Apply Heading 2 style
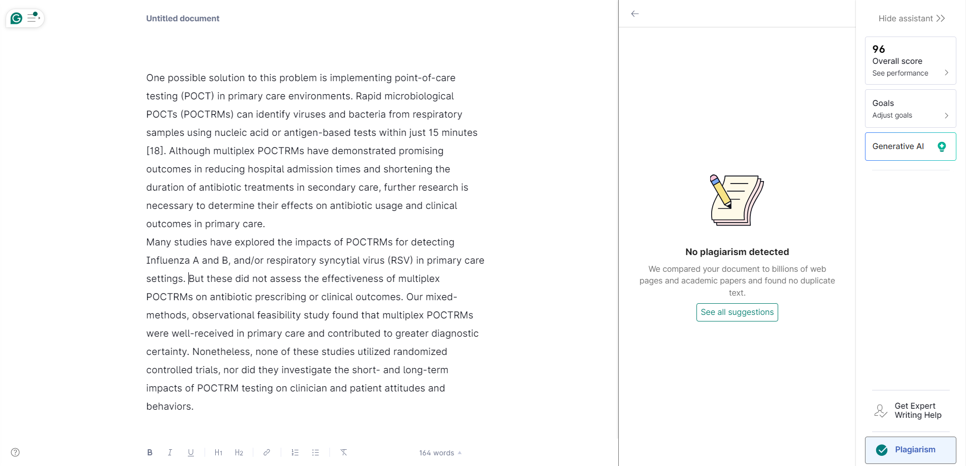Viewport: 966px width, 466px height. click(239, 452)
